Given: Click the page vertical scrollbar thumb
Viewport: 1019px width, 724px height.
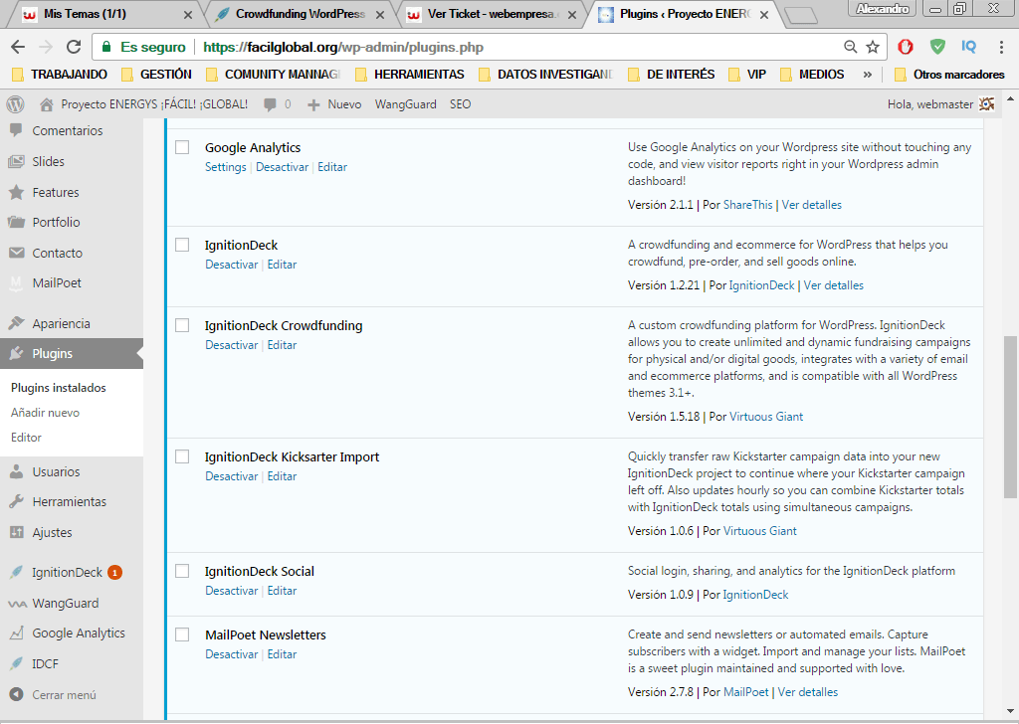Looking at the screenshot, I should (x=1010, y=417).
